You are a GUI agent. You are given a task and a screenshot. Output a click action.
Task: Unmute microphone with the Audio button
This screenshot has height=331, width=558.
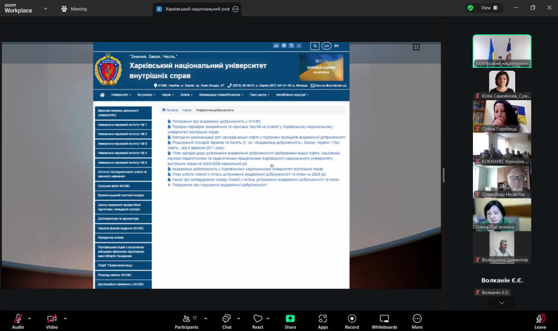(18, 319)
